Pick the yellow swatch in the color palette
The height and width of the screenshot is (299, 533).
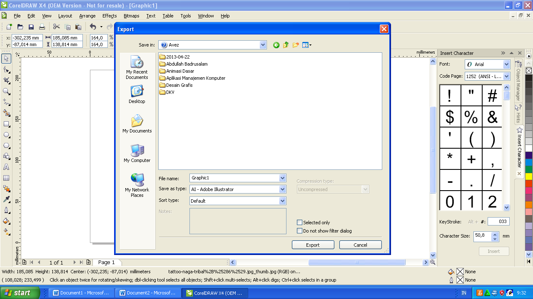(529, 176)
